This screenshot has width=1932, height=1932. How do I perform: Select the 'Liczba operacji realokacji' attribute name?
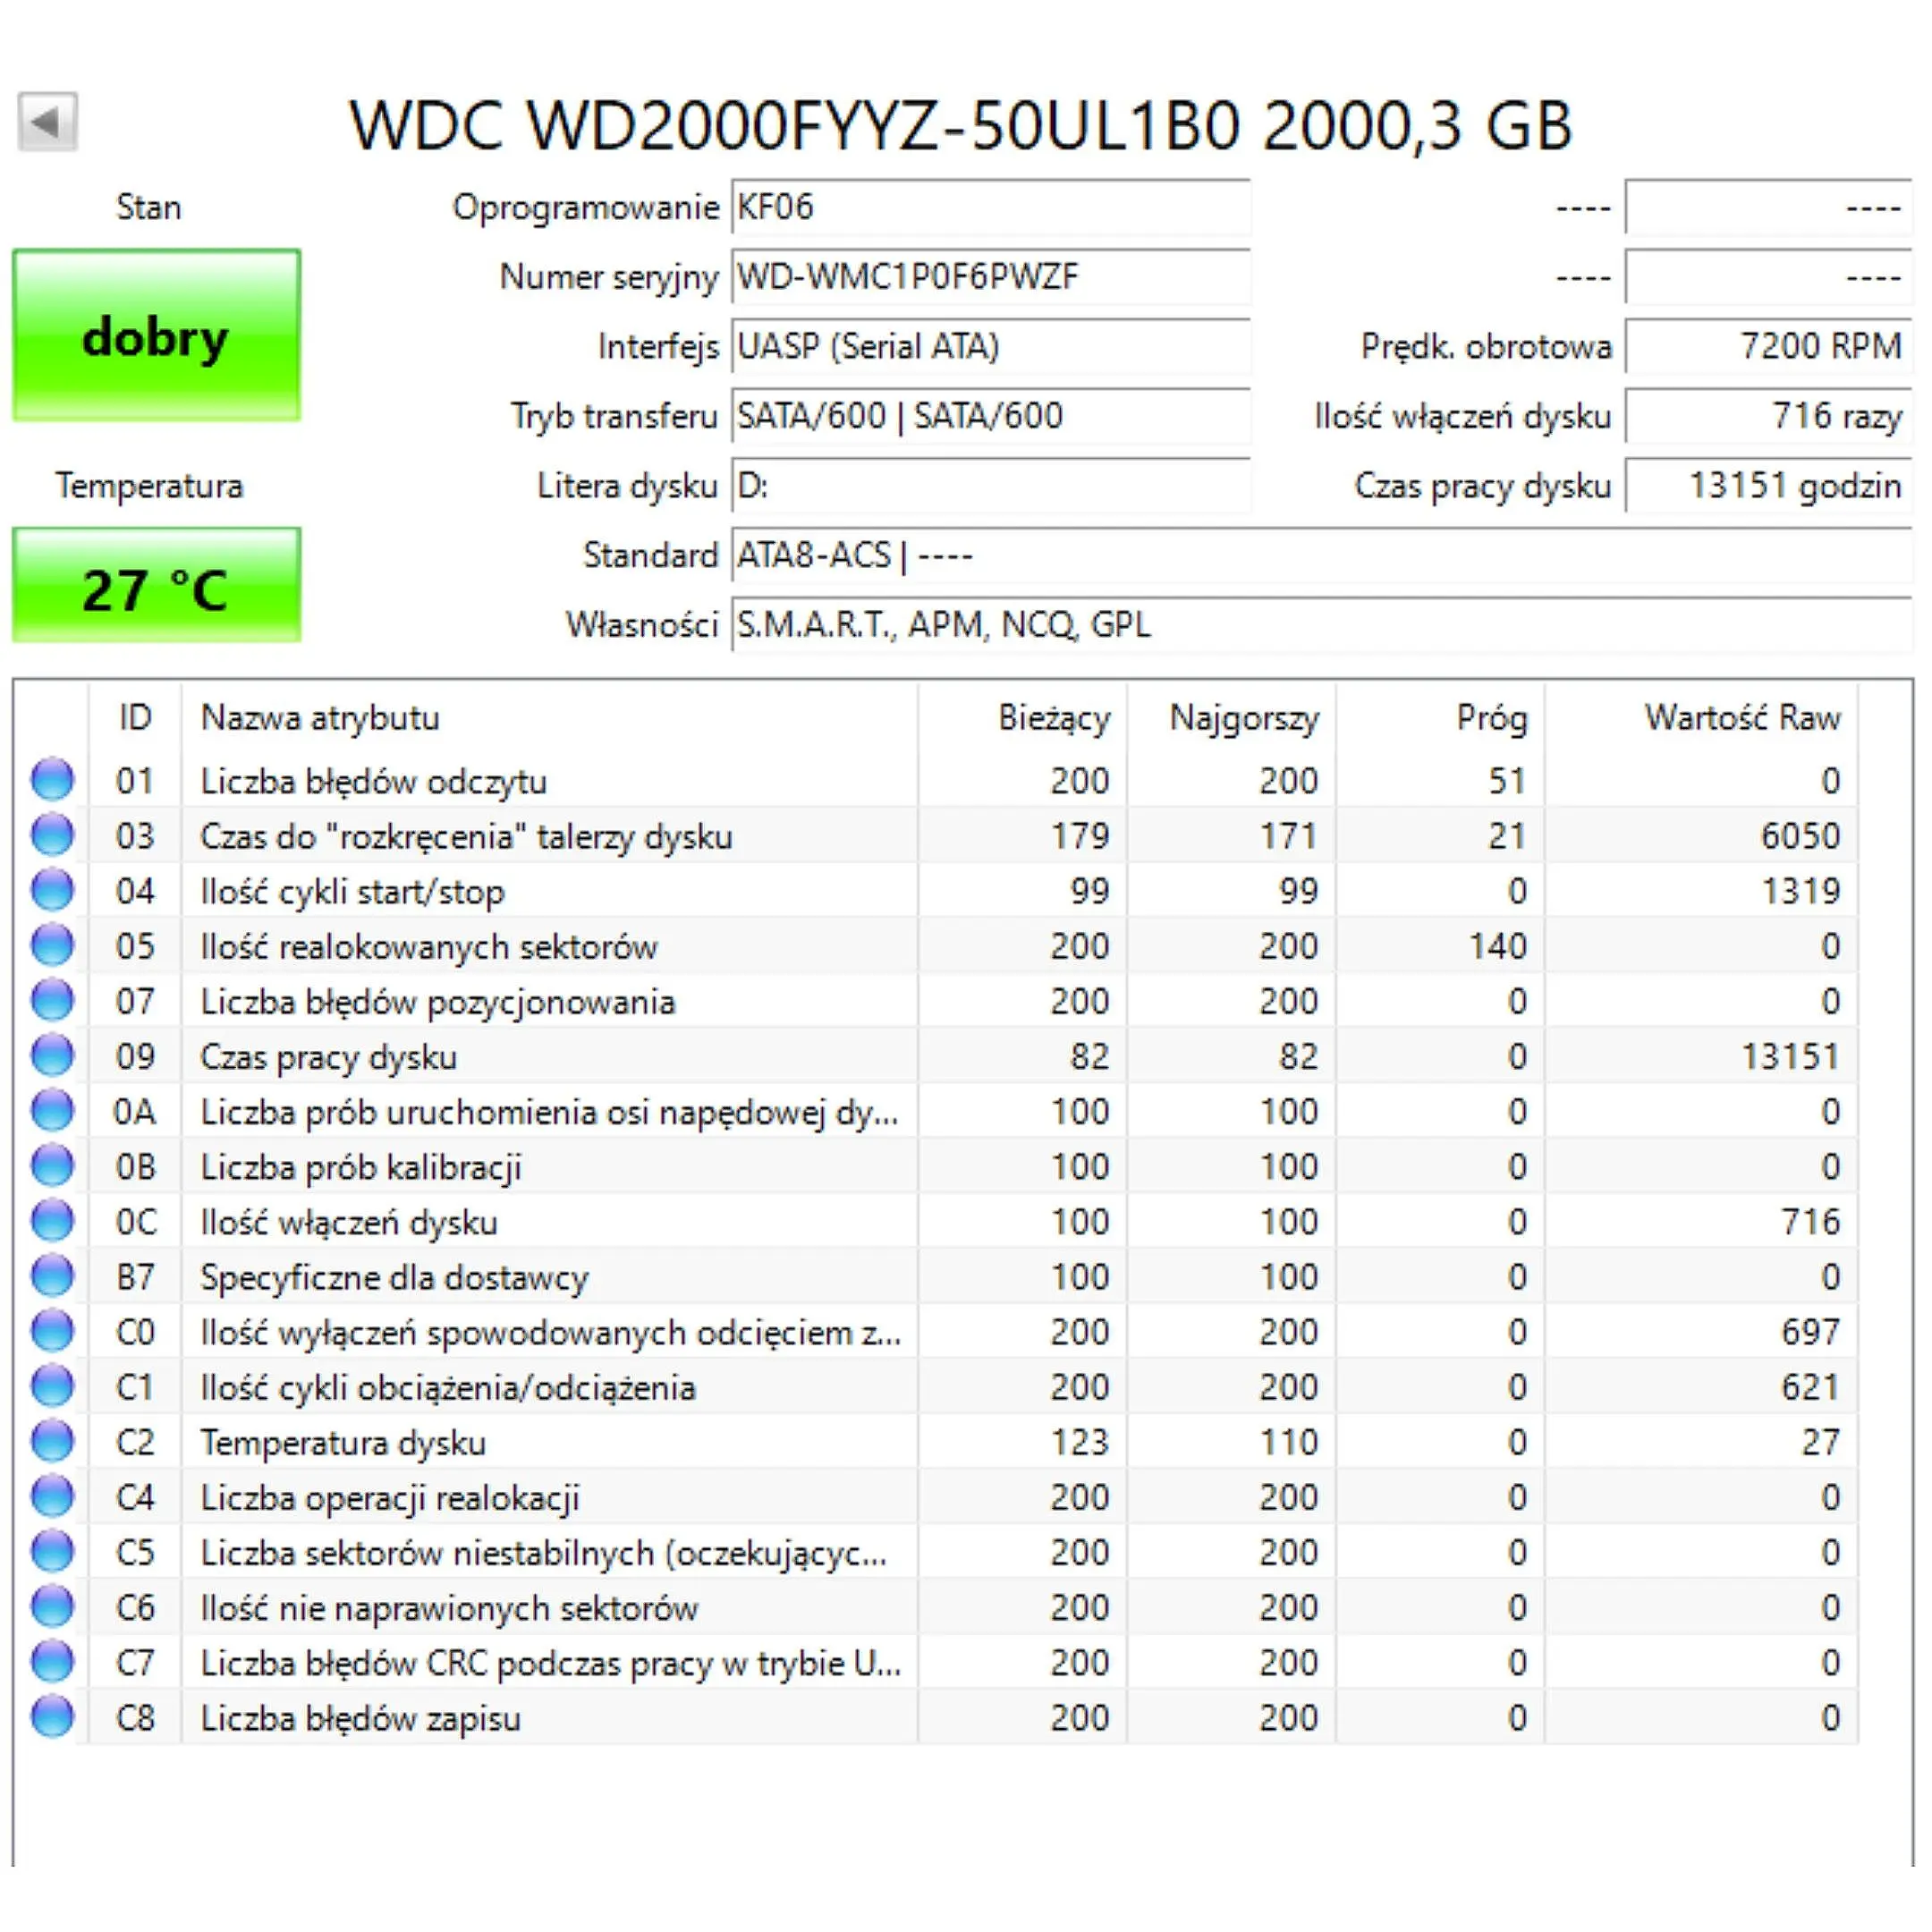tap(390, 1498)
